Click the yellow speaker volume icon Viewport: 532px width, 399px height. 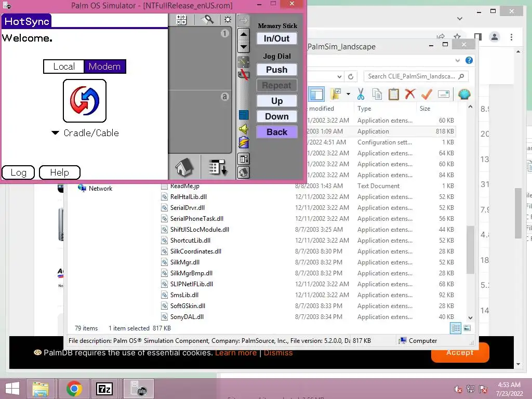(243, 129)
